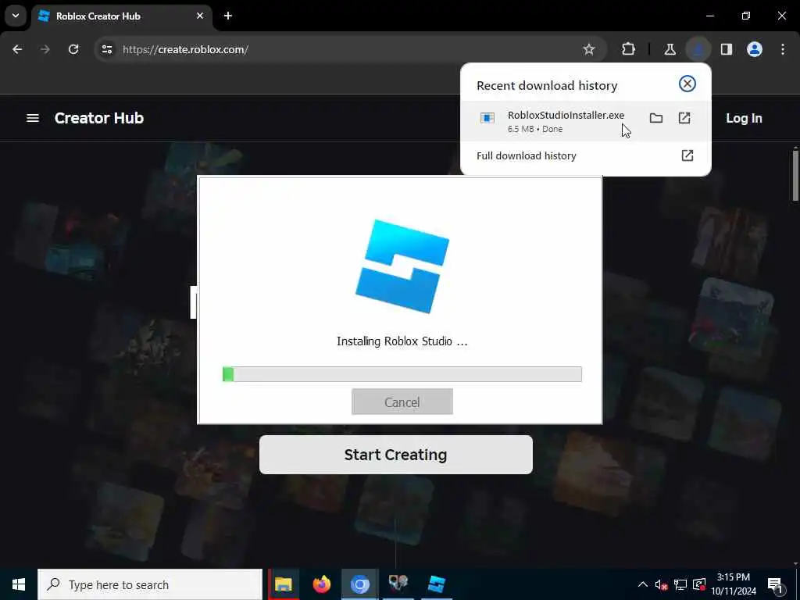The height and width of the screenshot is (600, 800).
Task: Click the Windows taskbar search box
Action: tap(150, 584)
